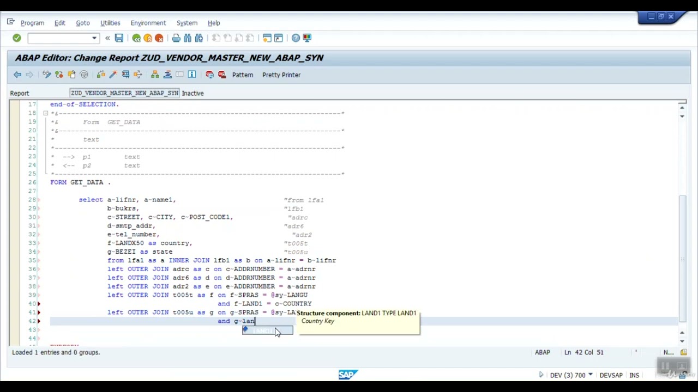The height and width of the screenshot is (392, 698).
Task: Click the 'Loaded 1 entries and 0 groups' message
Action: (56, 352)
